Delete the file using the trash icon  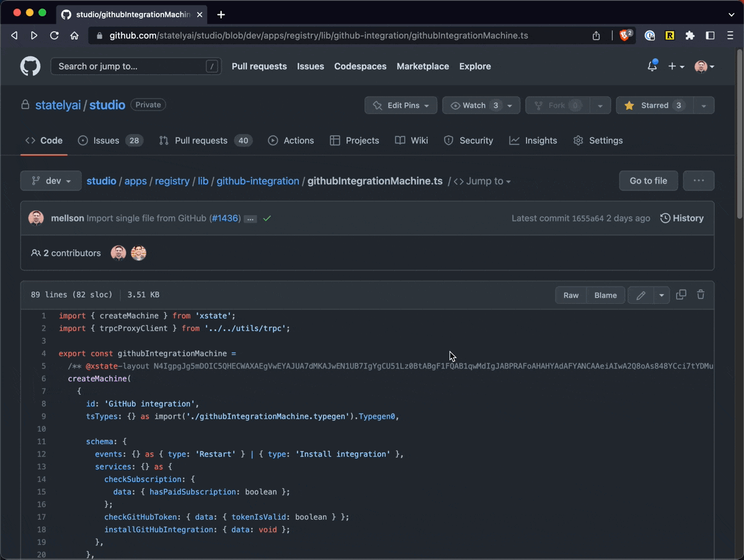(x=701, y=295)
